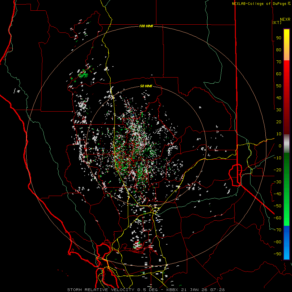This screenshot has height=292, width=292.
Task: Select the -70 knot scale label
Action: [277, 230]
